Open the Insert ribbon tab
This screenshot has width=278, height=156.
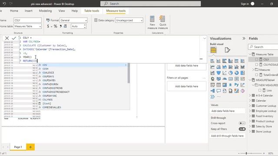(28, 11)
